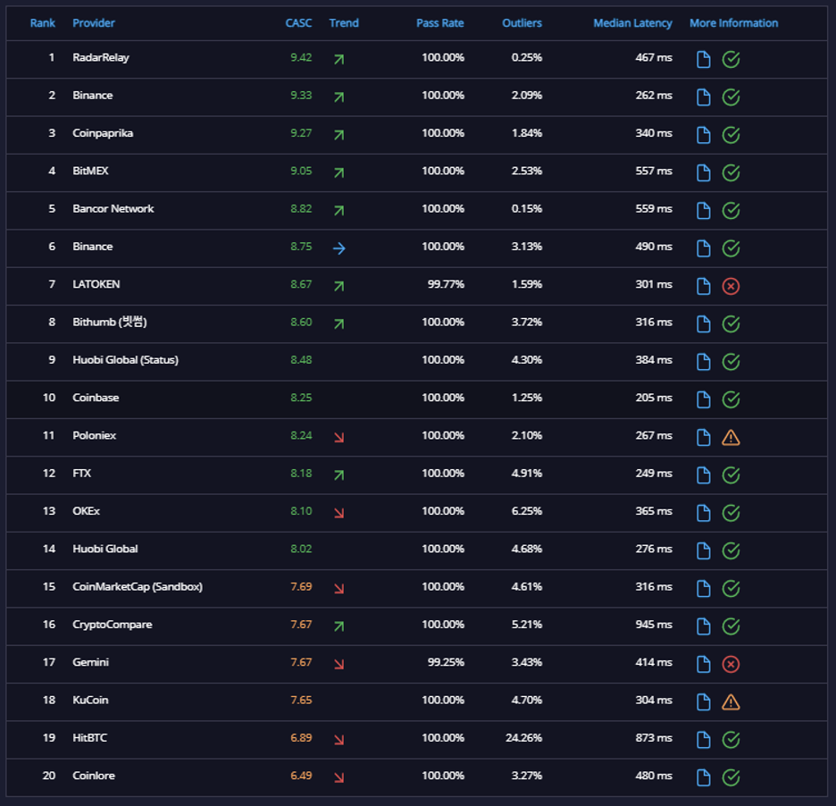Select the Gemini provider name
The image size is (836, 806).
pos(90,662)
